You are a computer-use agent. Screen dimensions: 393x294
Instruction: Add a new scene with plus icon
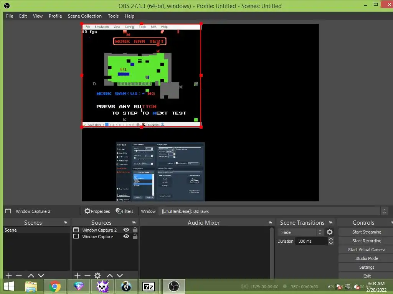pos(8,276)
